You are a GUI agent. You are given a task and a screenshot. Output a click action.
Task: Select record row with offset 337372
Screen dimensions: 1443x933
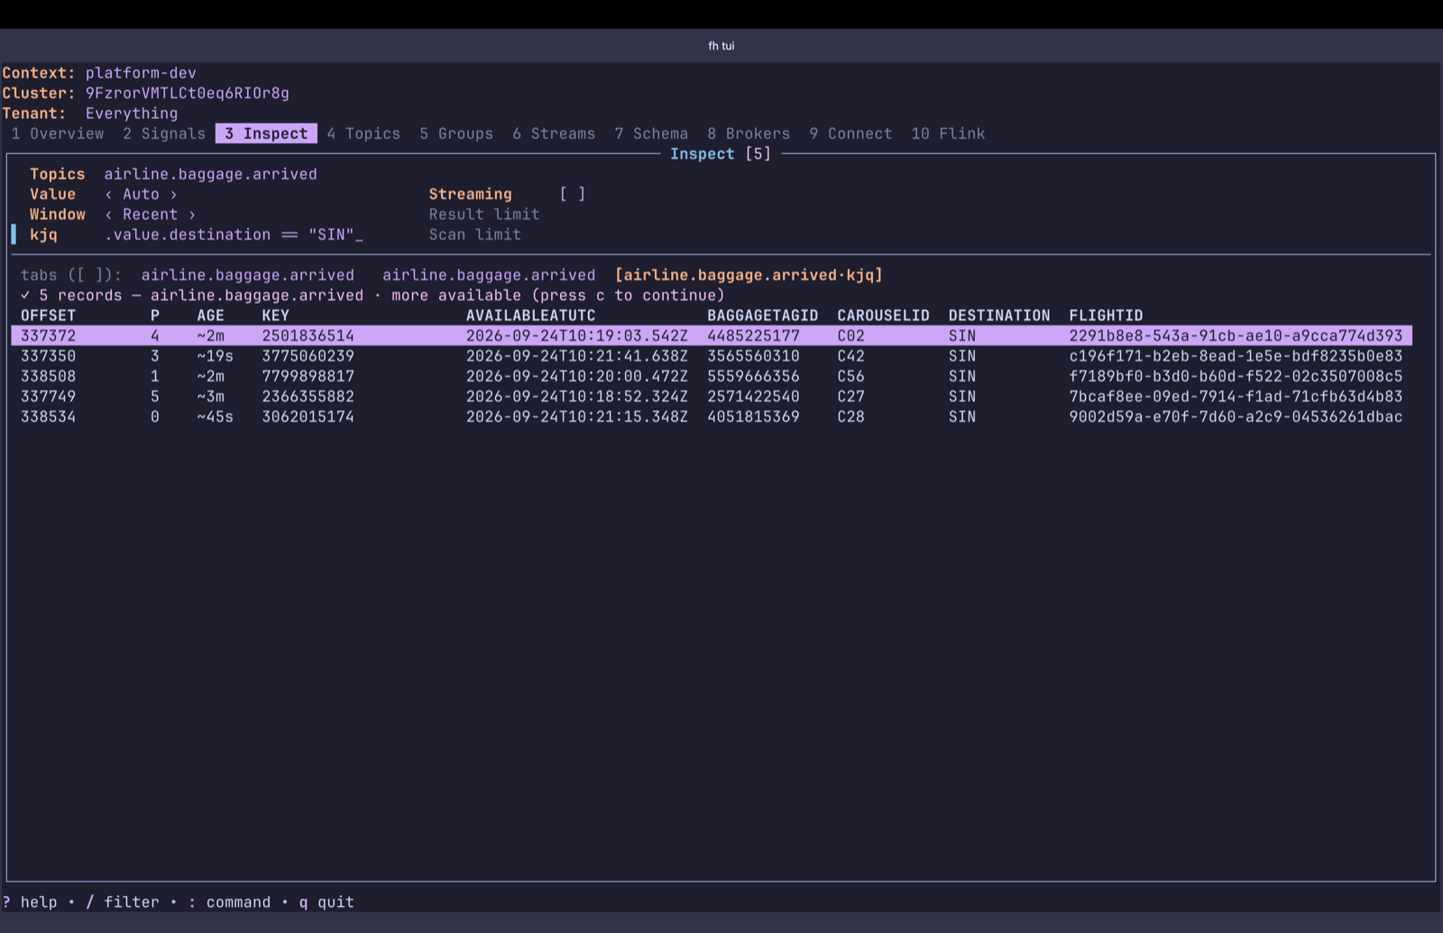[x=712, y=335]
